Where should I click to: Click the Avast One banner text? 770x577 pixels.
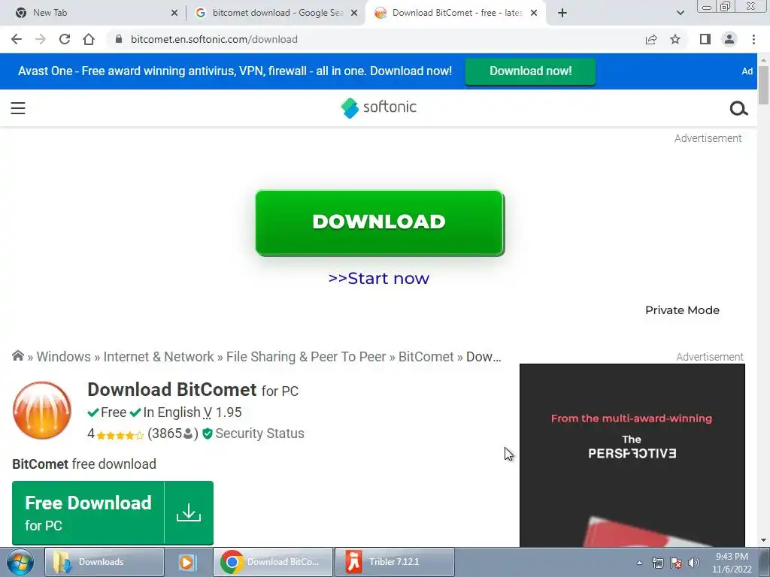click(235, 71)
